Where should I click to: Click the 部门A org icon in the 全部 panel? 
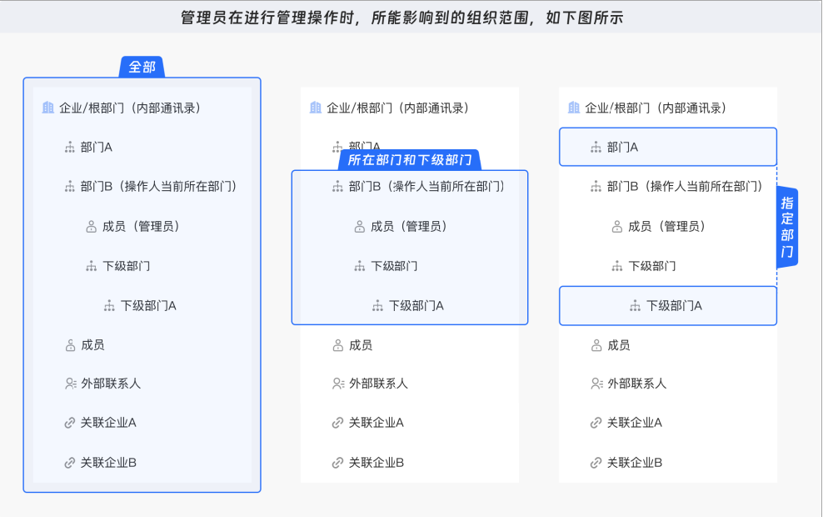[69, 148]
